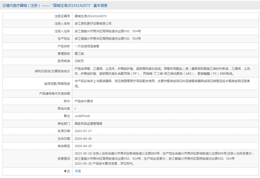This screenshot has width=260, height=178.
Task: Click the effective date 2024-04-26 cell
Action: 166,139
